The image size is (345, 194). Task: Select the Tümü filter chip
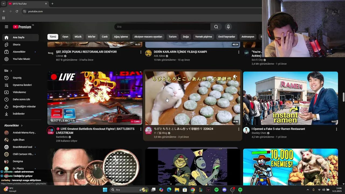coord(53,37)
